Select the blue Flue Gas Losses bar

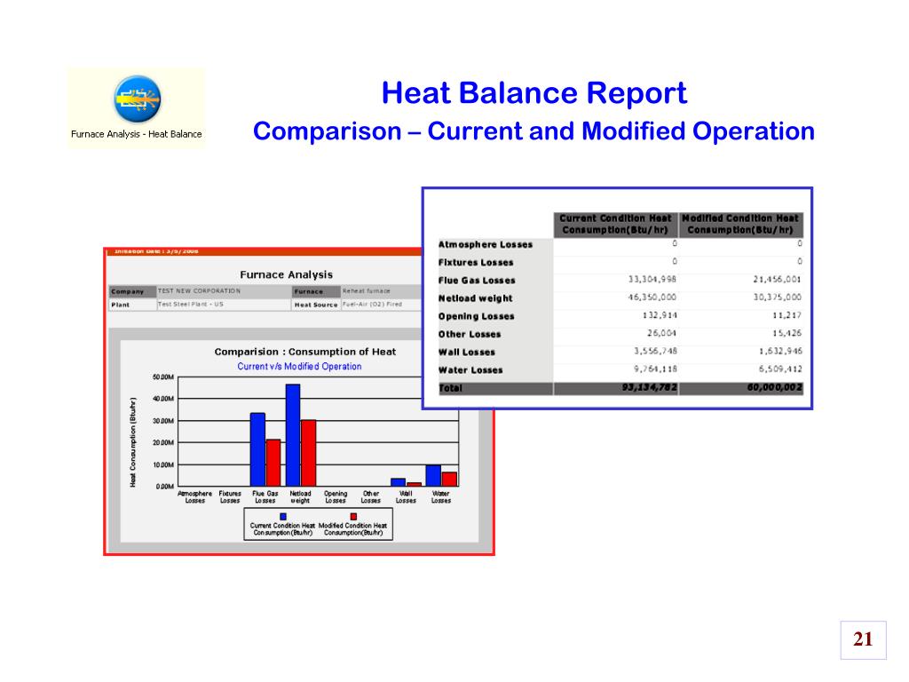pos(257,449)
